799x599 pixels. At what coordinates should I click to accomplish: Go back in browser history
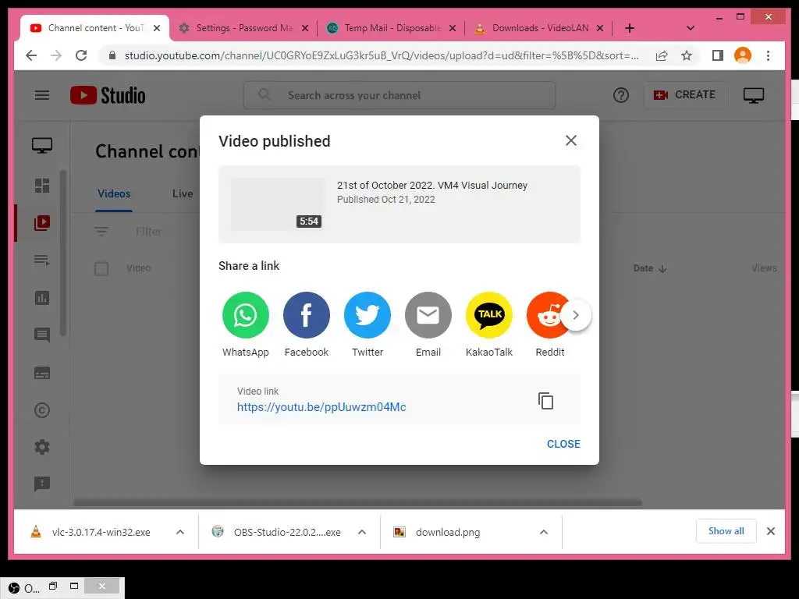point(31,55)
